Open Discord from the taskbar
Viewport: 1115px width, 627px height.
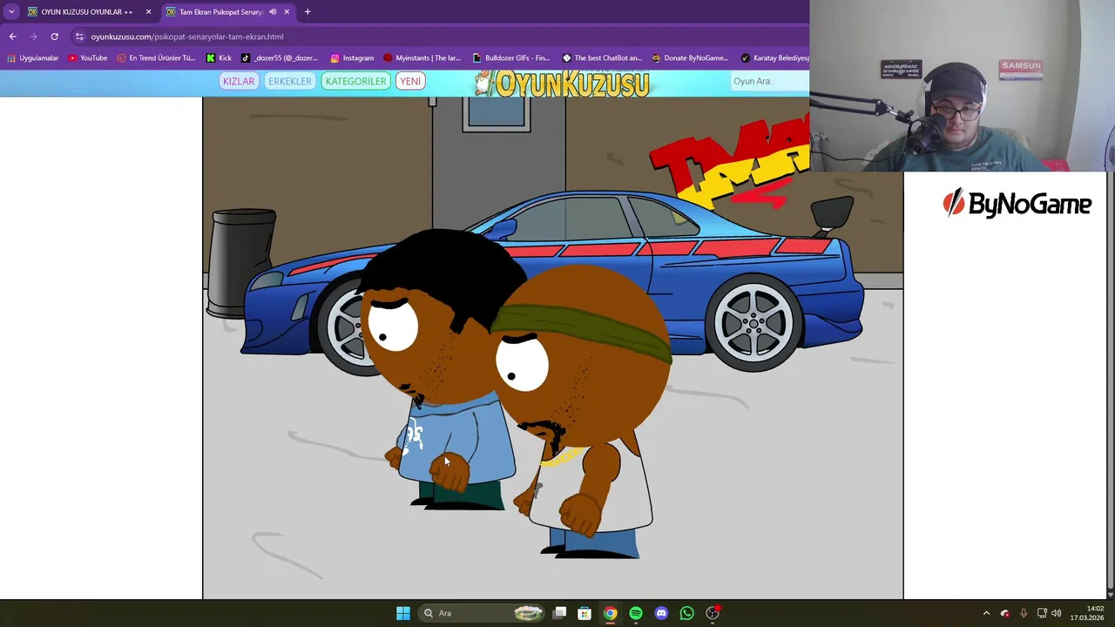[x=661, y=613]
